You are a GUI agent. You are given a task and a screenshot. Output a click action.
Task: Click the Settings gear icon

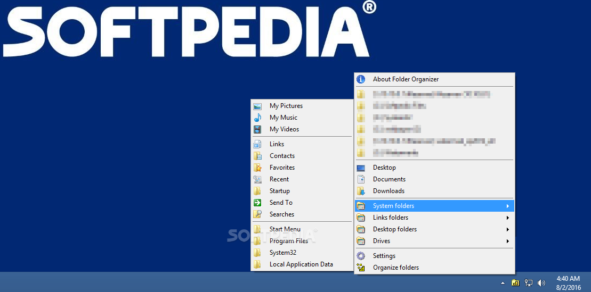pos(361,256)
